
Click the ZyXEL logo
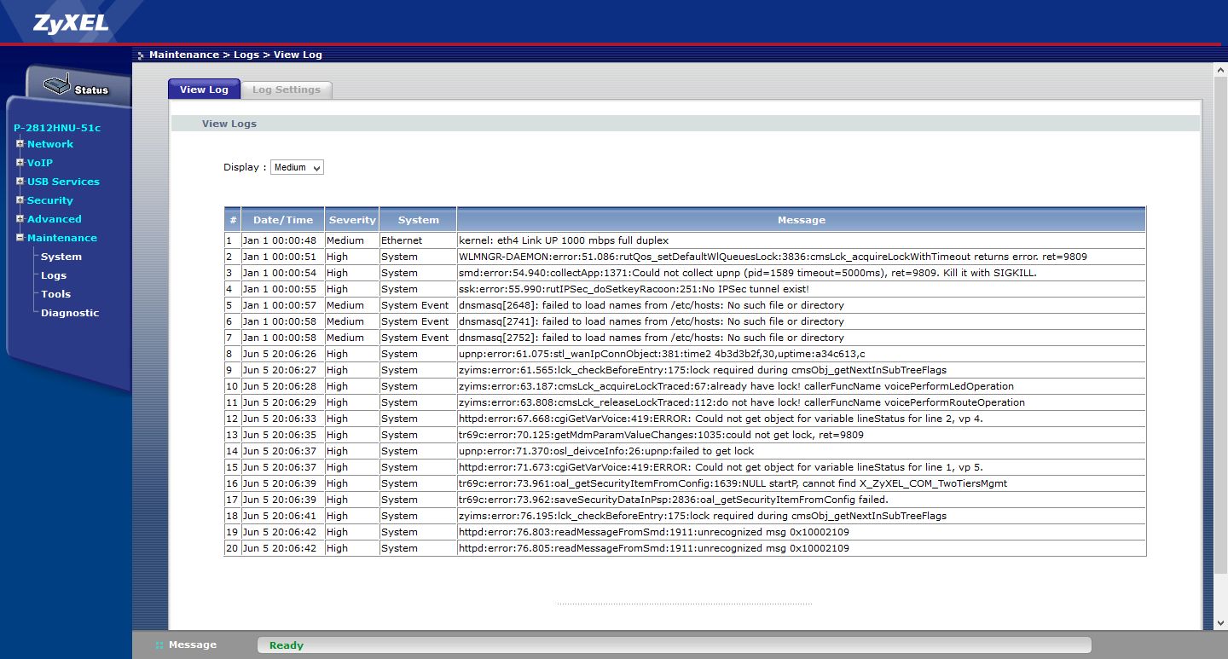(x=71, y=23)
